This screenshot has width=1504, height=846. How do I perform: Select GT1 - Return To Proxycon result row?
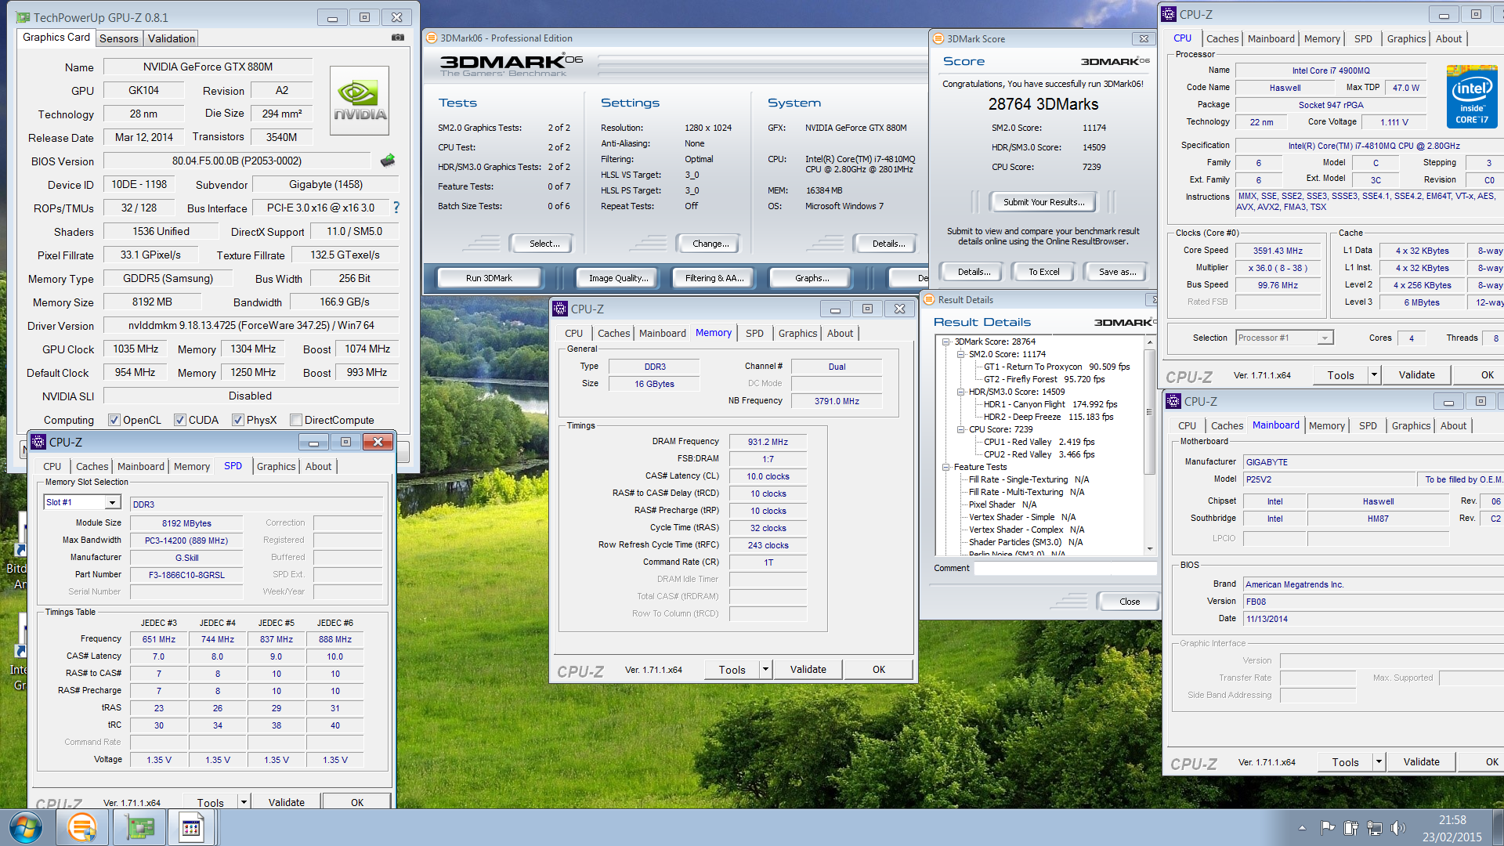(1057, 367)
